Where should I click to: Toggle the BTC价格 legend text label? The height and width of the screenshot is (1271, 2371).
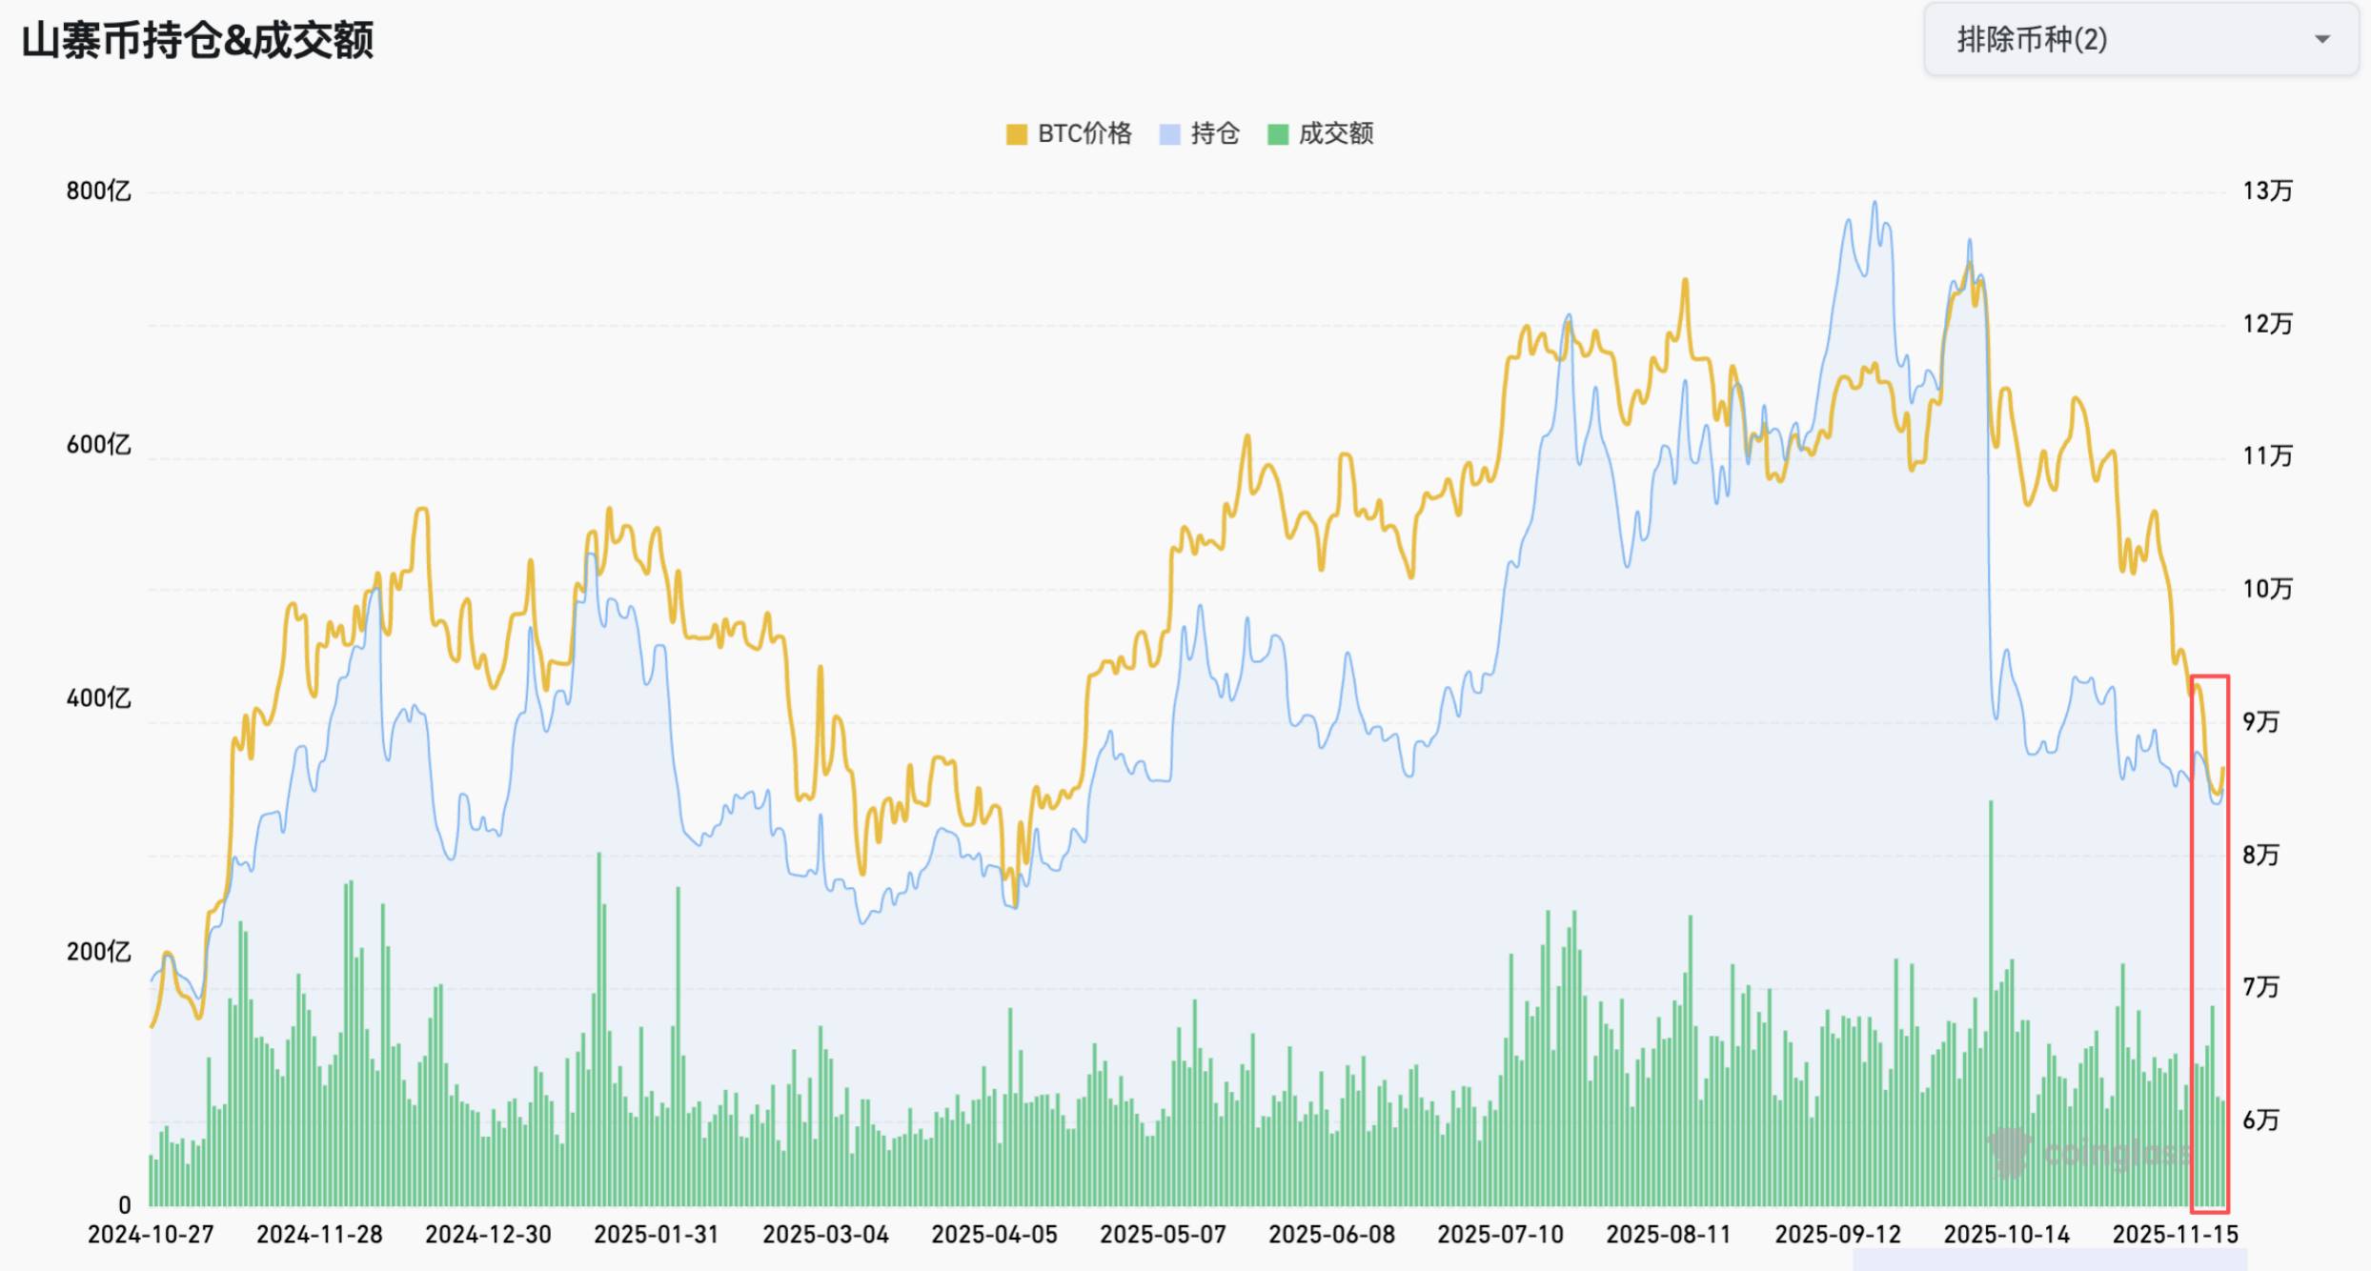(x=1084, y=134)
